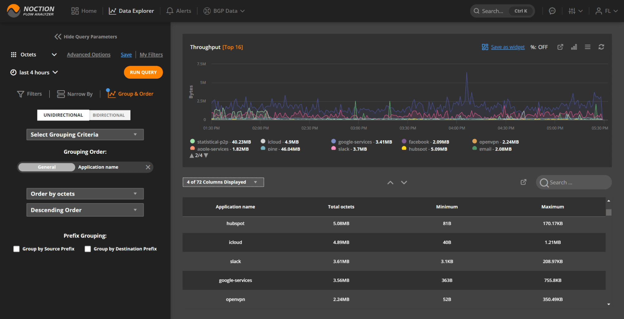Go to Alerts page
The image size is (624, 319).
179,11
